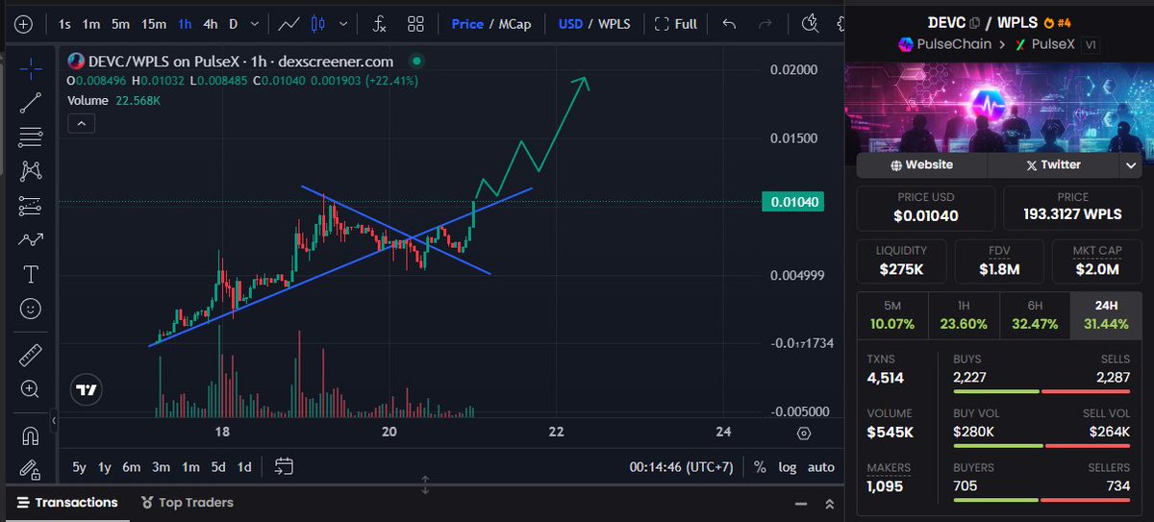This screenshot has width=1154, height=522.
Task: Copy the DEVC token address
Action: tap(974, 22)
